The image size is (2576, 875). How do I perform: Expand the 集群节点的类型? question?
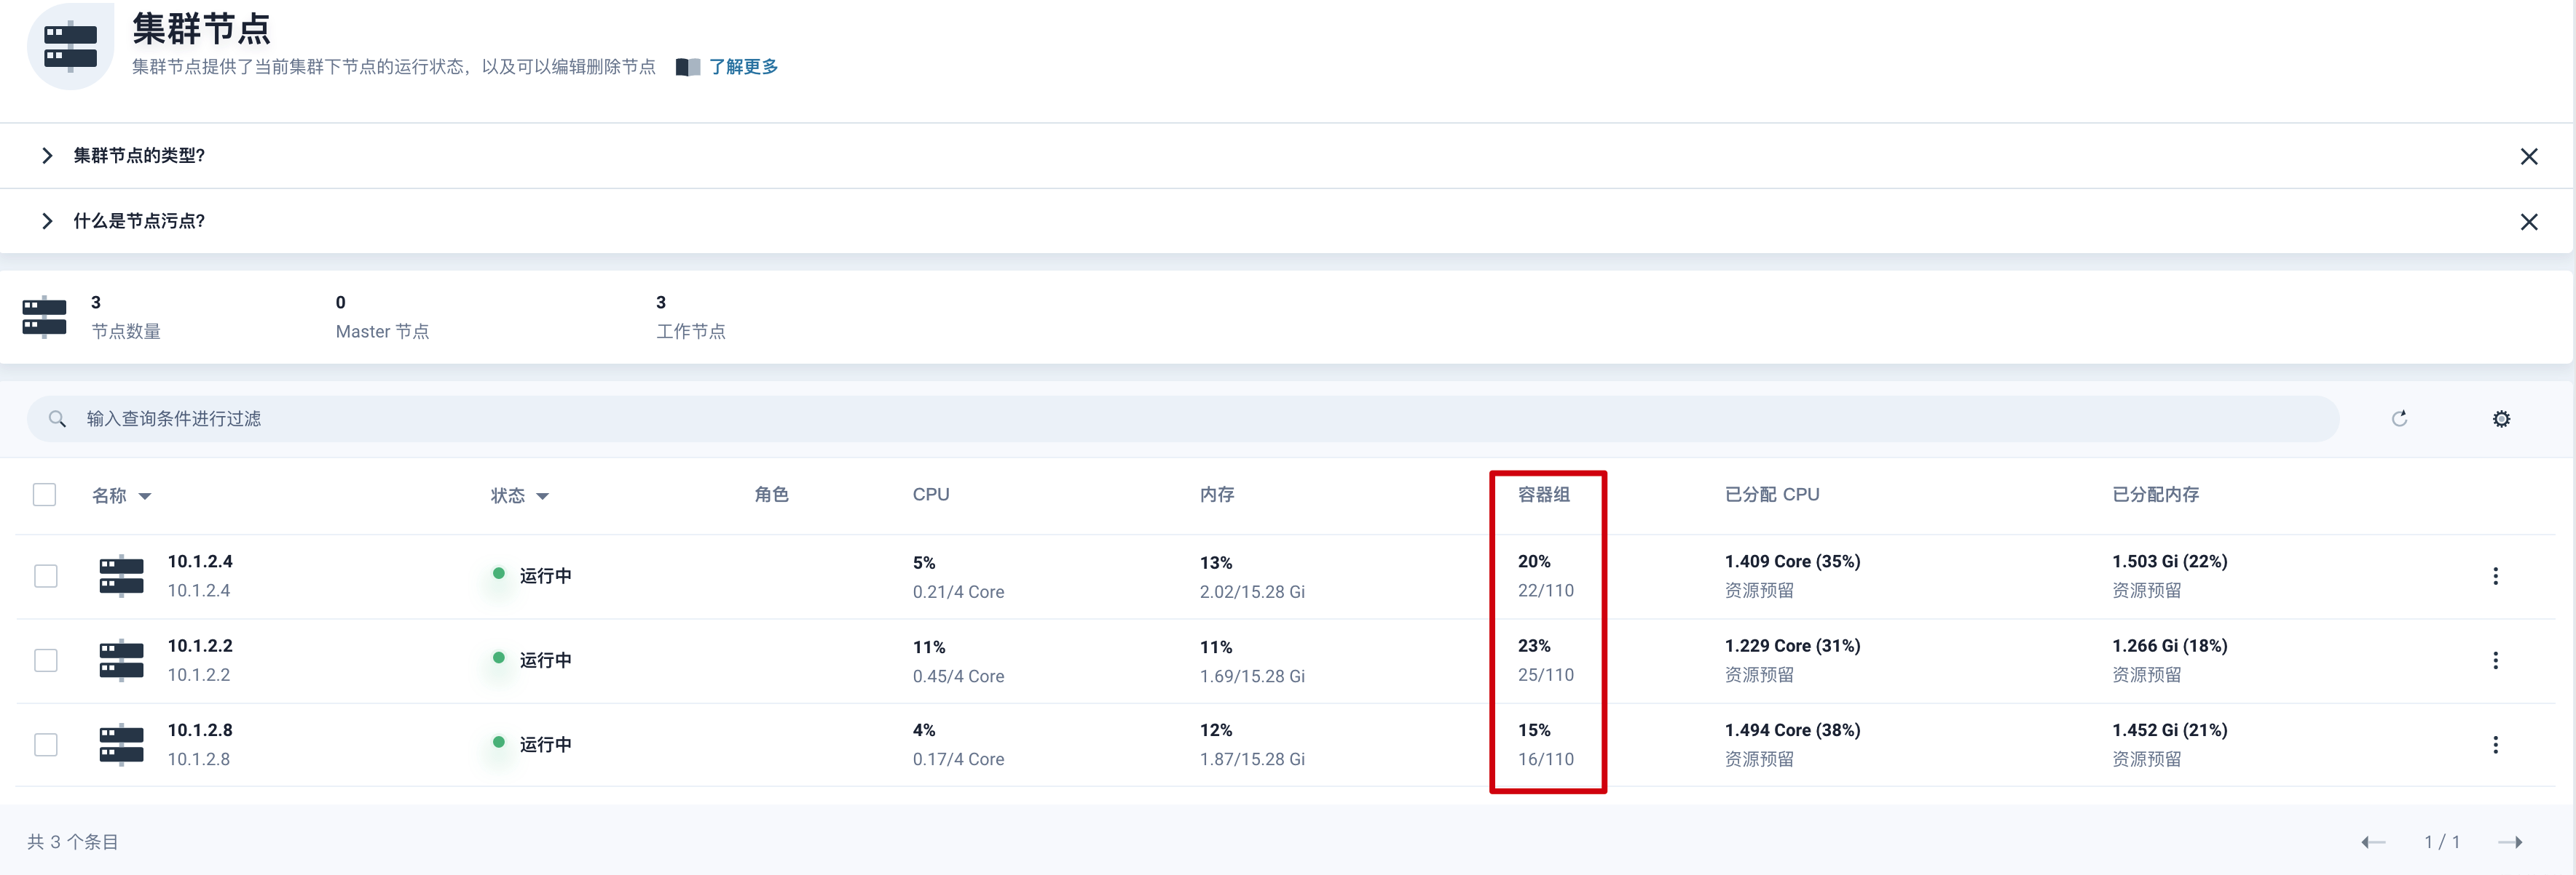(x=47, y=156)
